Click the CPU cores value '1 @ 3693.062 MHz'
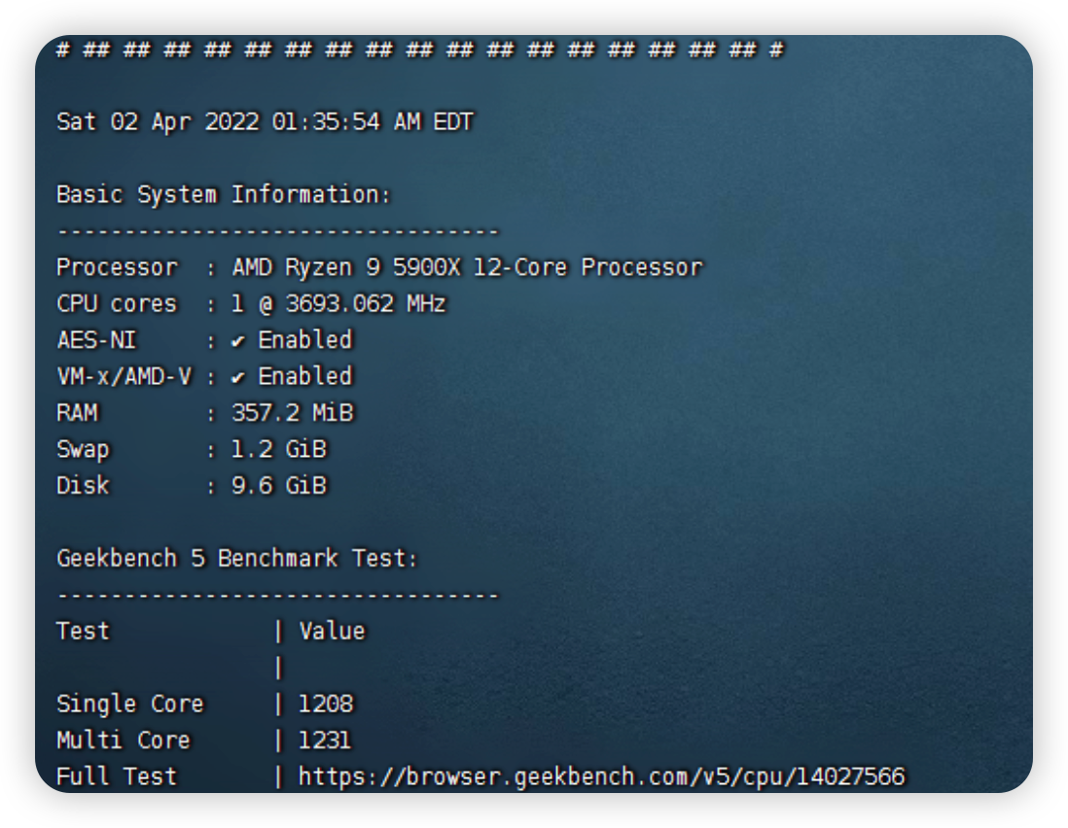 [x=338, y=303]
